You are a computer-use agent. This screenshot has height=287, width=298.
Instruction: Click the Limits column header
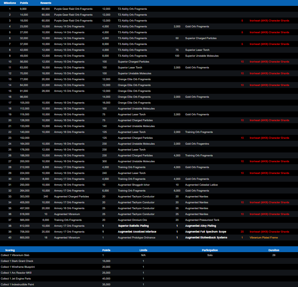[x=143, y=250]
